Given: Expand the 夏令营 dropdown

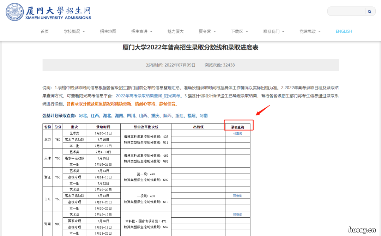Looking at the screenshot, I should [207, 31].
